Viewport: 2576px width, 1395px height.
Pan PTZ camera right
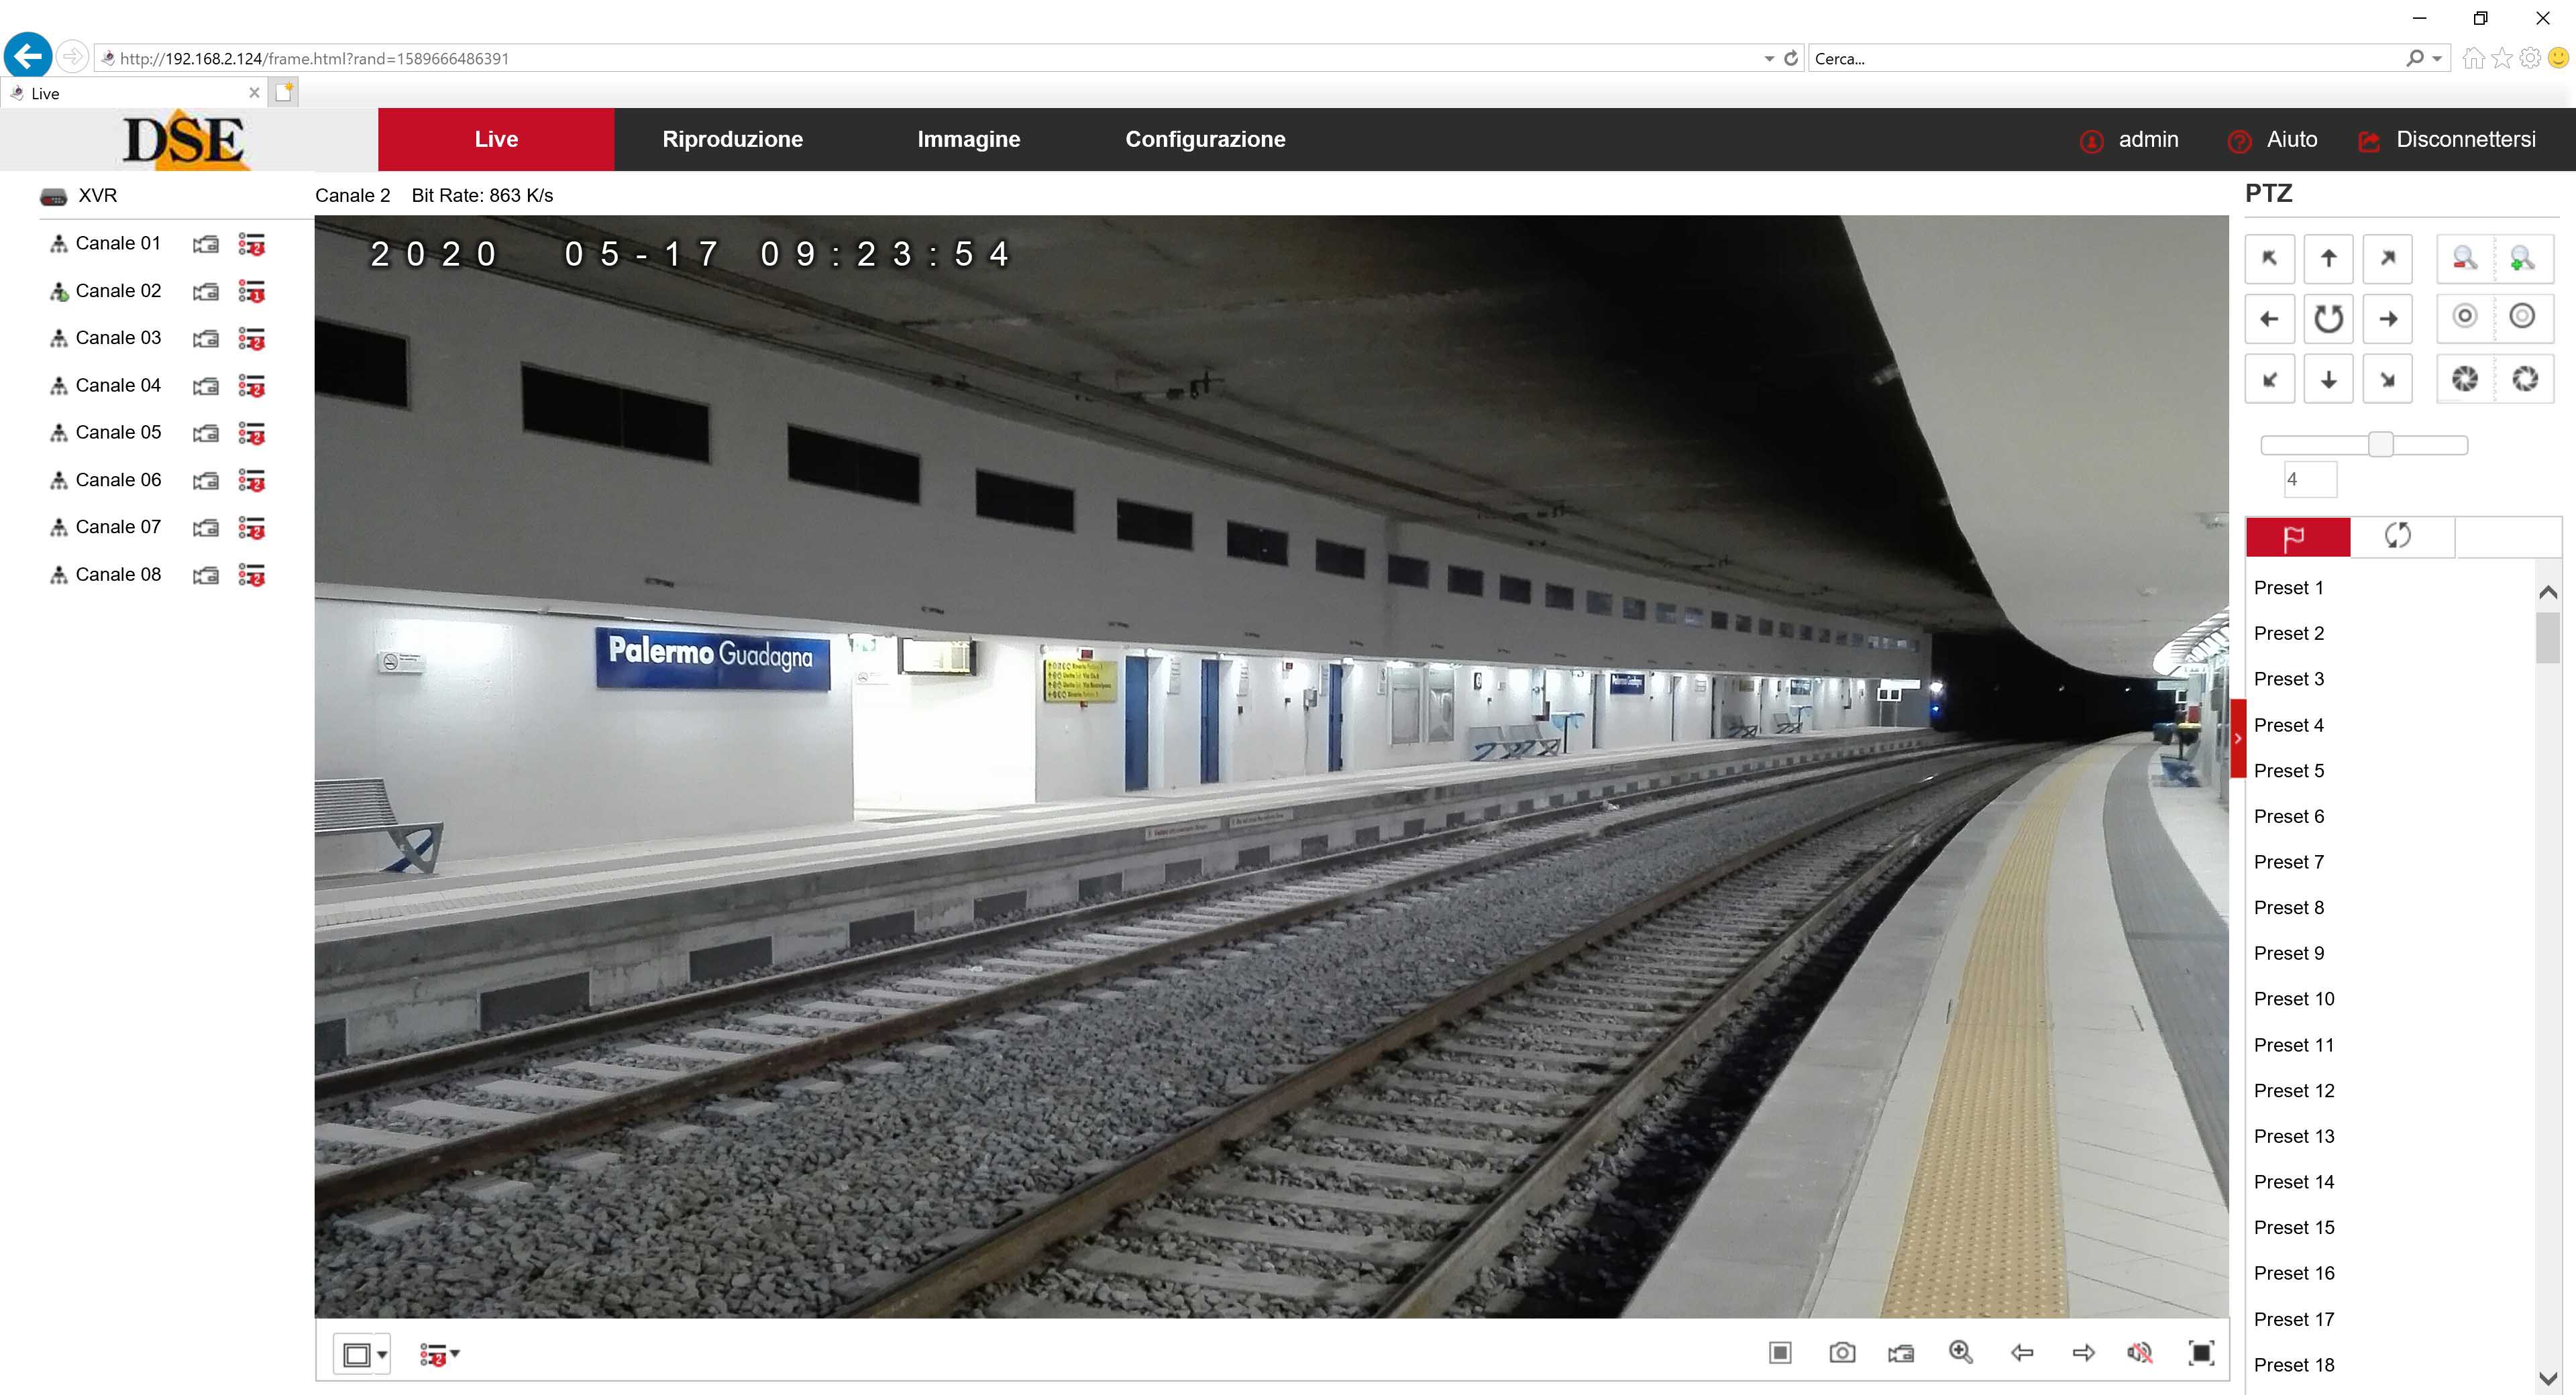tap(2387, 319)
